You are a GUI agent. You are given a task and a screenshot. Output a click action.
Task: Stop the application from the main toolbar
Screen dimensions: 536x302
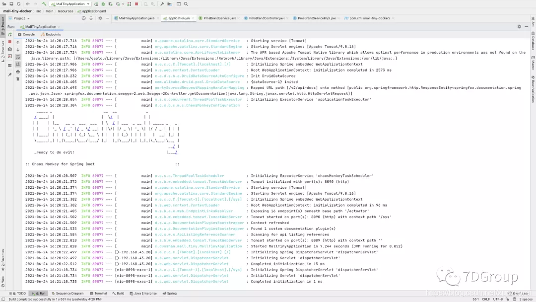(136, 4)
